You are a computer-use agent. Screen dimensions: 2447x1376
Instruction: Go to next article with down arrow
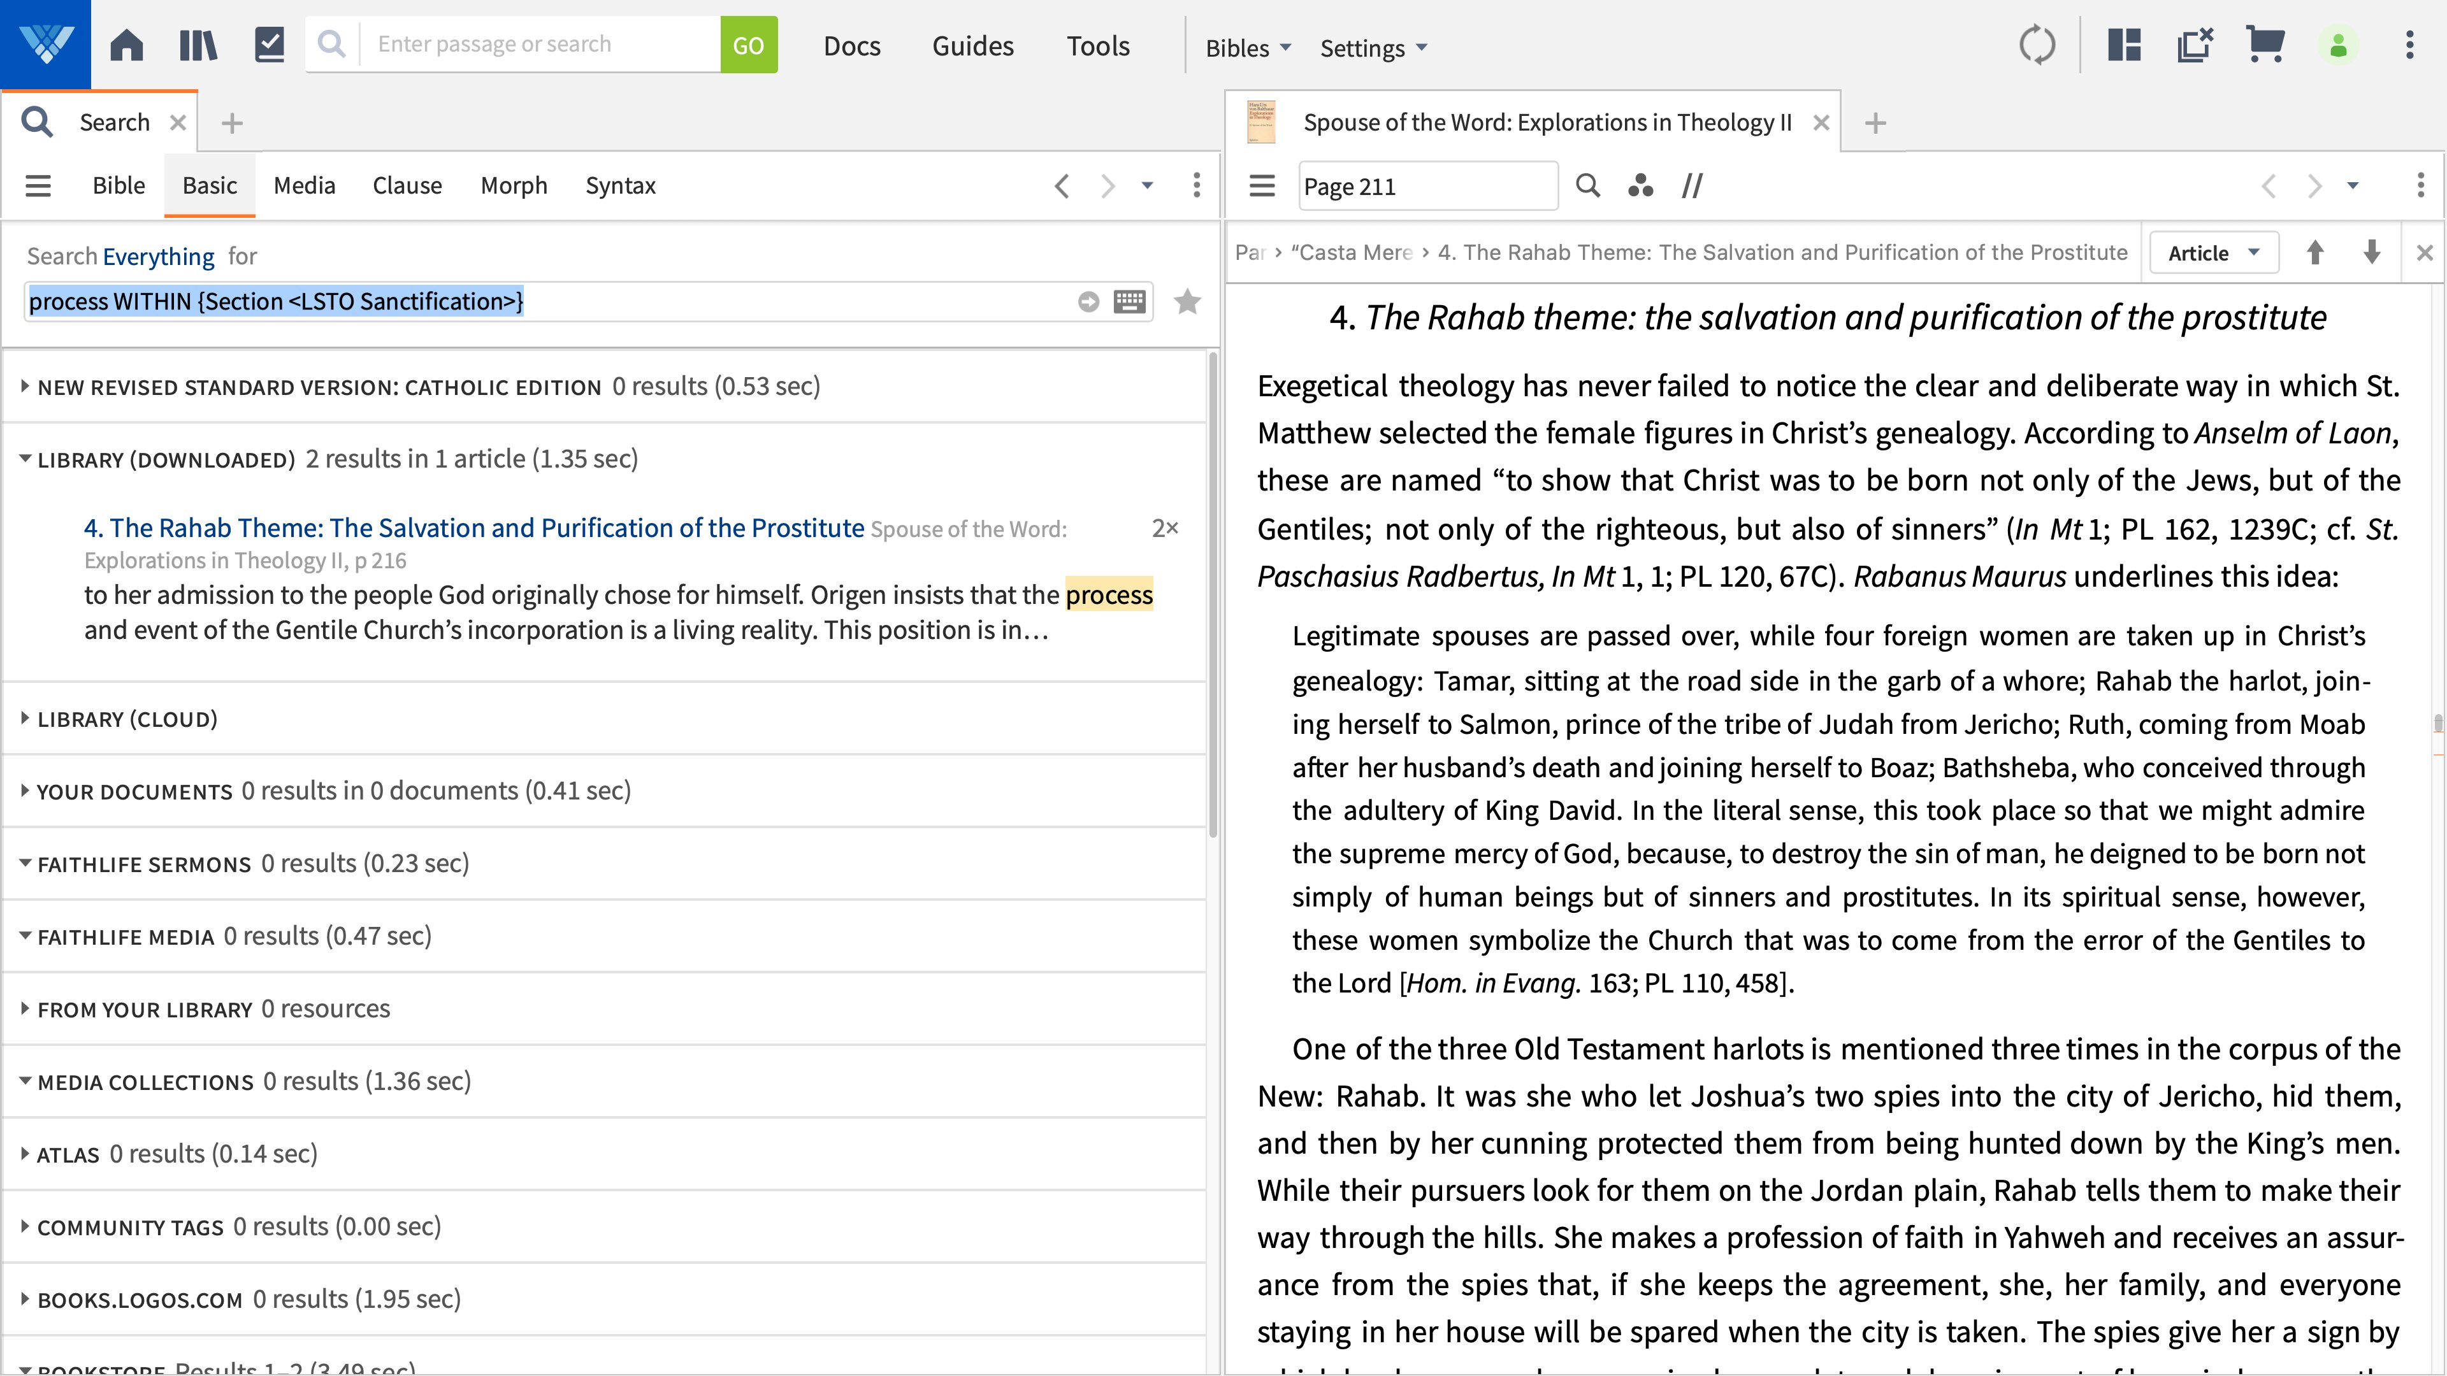tap(2372, 253)
